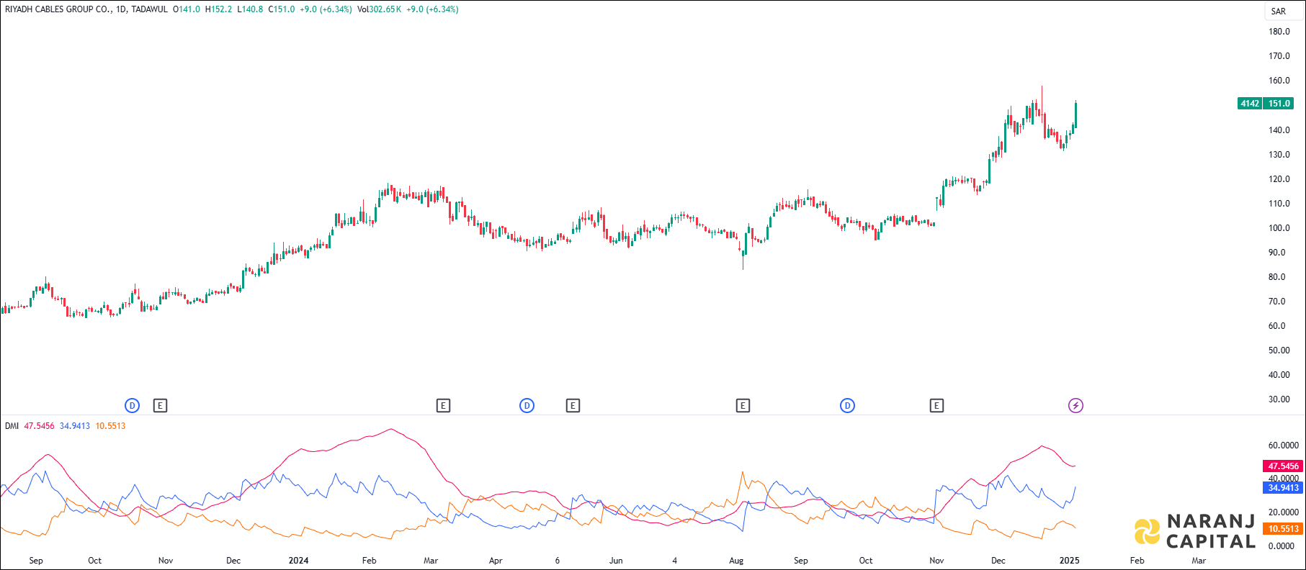The height and width of the screenshot is (570, 1306).
Task: Click the Jun time axis label
Action: (616, 561)
